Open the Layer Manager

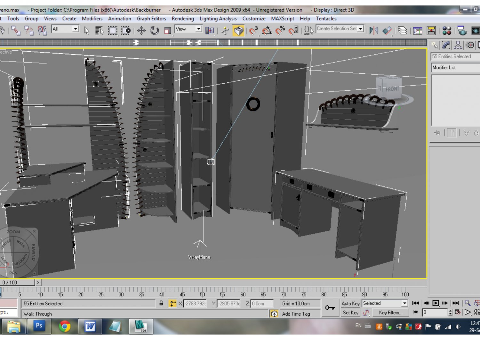(x=402, y=31)
